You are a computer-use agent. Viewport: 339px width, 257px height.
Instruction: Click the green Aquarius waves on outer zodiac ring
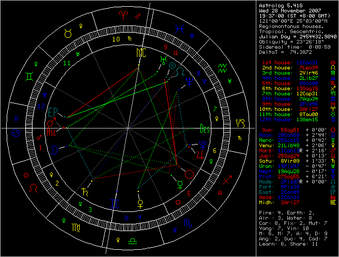click(x=222, y=68)
